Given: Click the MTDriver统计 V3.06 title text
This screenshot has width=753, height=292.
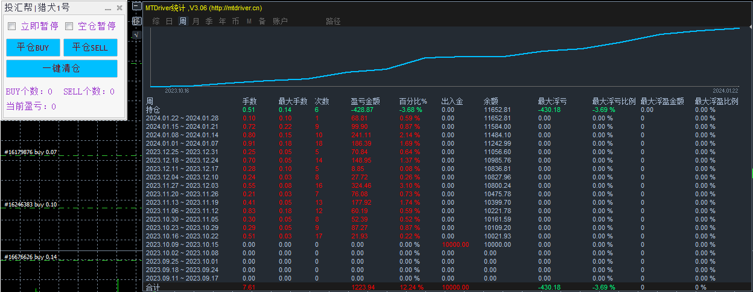Looking at the screenshot, I should [204, 8].
